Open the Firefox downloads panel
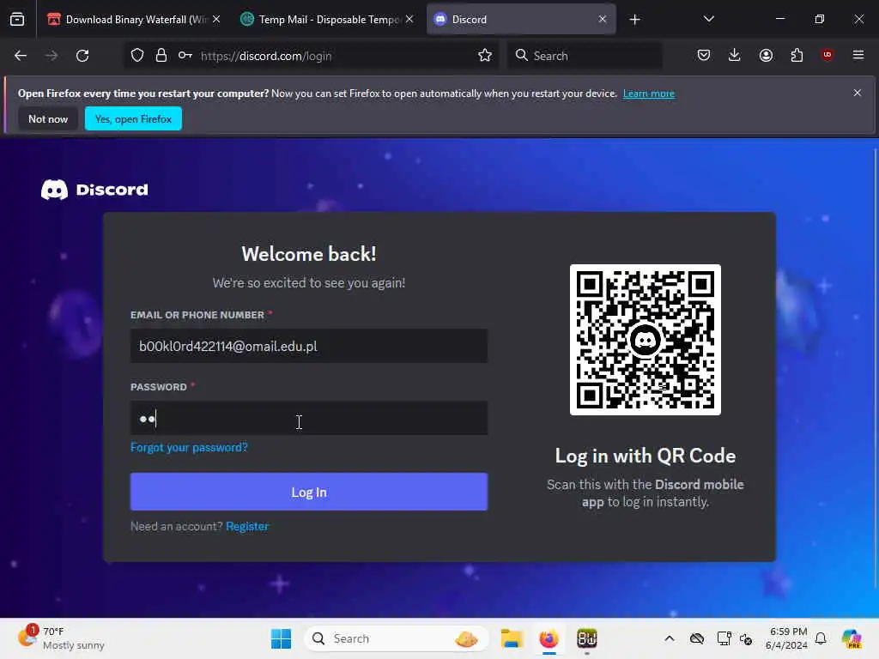The height and width of the screenshot is (659, 879). coord(735,56)
